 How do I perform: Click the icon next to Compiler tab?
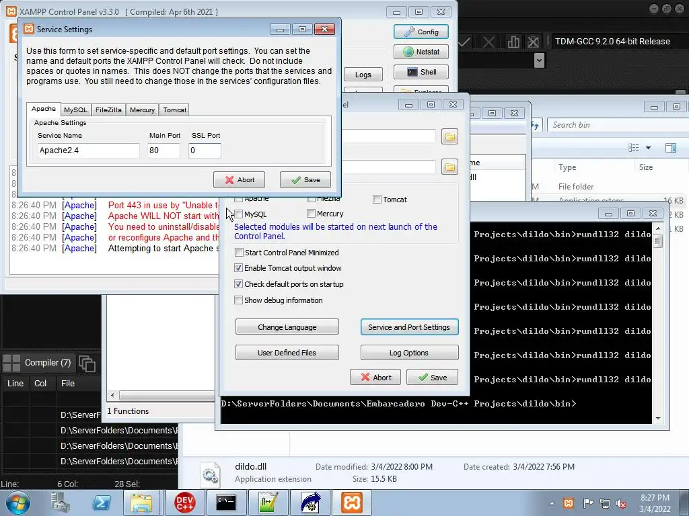87,363
